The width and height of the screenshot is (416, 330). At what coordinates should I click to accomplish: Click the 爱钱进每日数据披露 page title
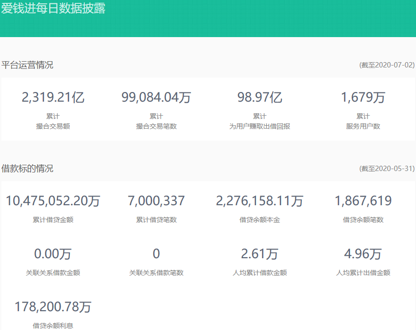53,9
